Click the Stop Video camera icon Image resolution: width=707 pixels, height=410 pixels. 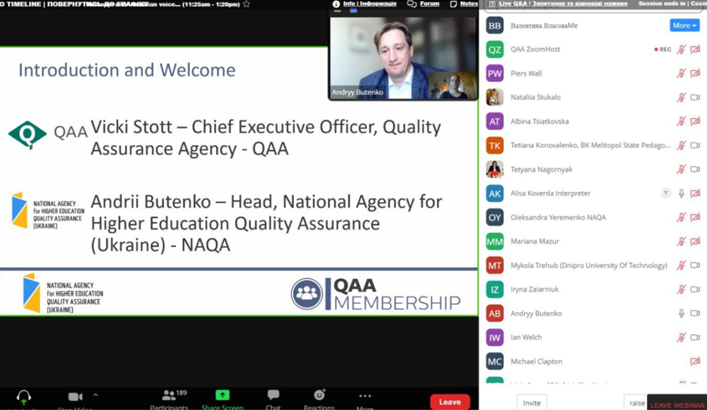pyautogui.click(x=75, y=396)
